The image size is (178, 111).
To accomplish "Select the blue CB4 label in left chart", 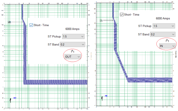I will click(x=15, y=98).
